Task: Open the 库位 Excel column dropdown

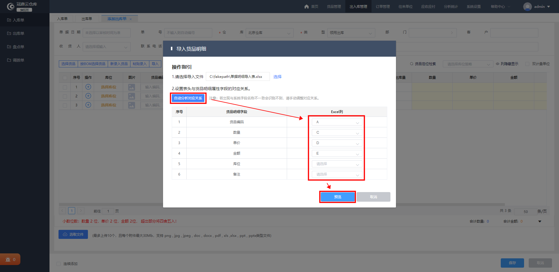Action: 337,164
